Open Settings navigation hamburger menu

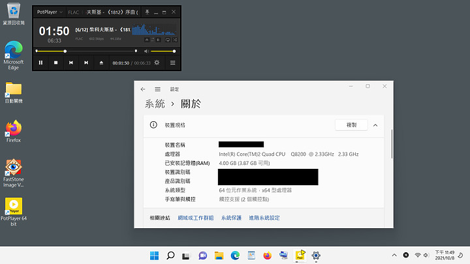click(157, 89)
